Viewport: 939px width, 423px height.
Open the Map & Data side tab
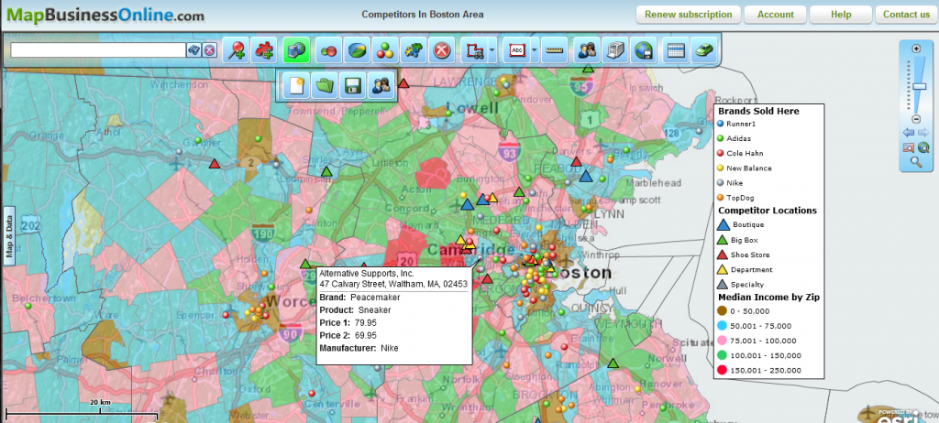[x=9, y=235]
